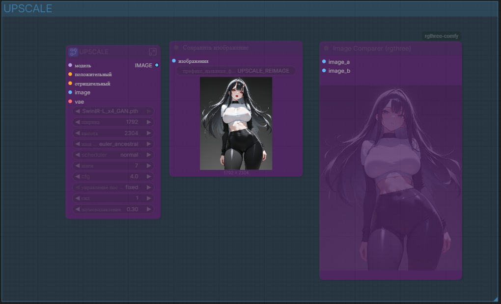Click the image_a input port
501x304 pixels.
pyautogui.click(x=324, y=62)
